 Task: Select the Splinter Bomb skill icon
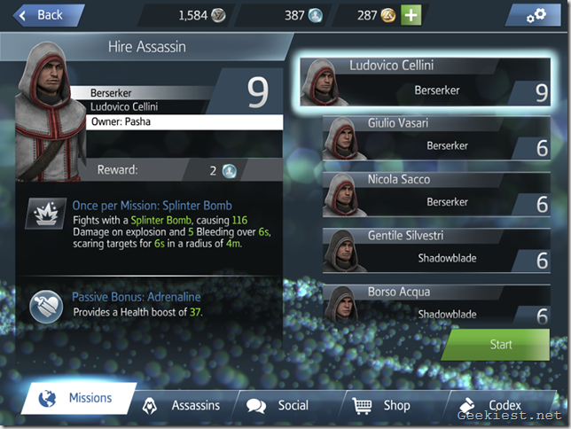[x=46, y=214]
